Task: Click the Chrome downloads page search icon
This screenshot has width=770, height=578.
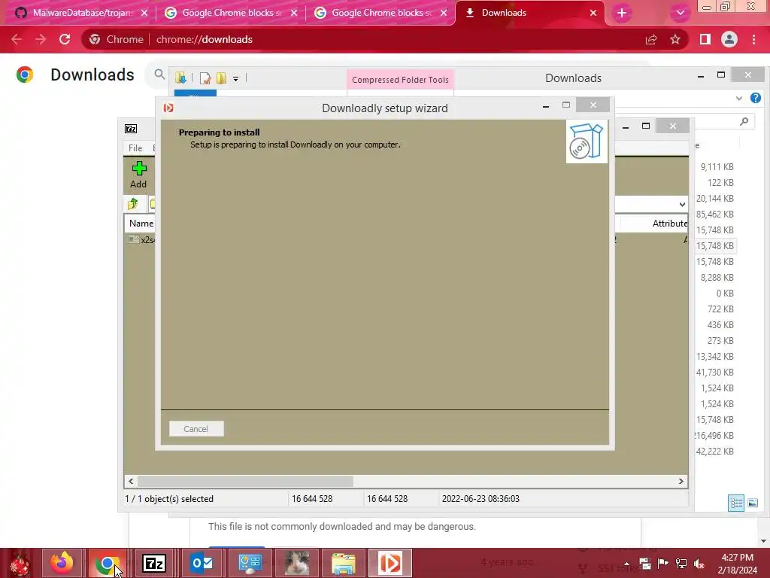Action: pos(159,75)
